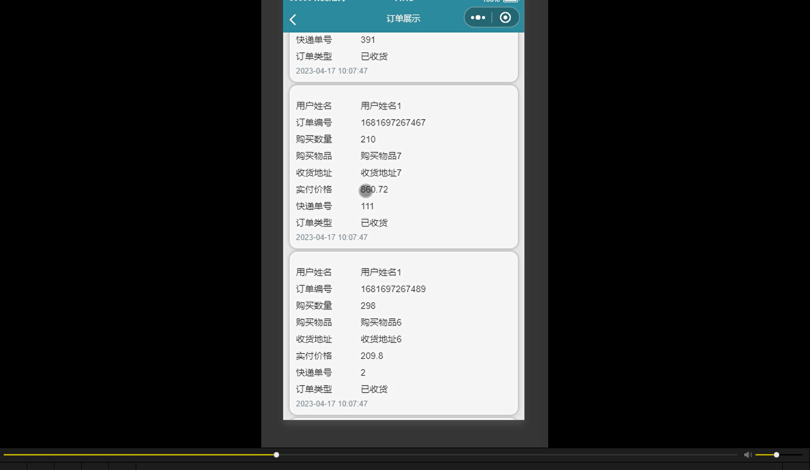This screenshot has width=810, height=470.
Task: Click the circular quit mini-program icon
Action: pos(505,17)
